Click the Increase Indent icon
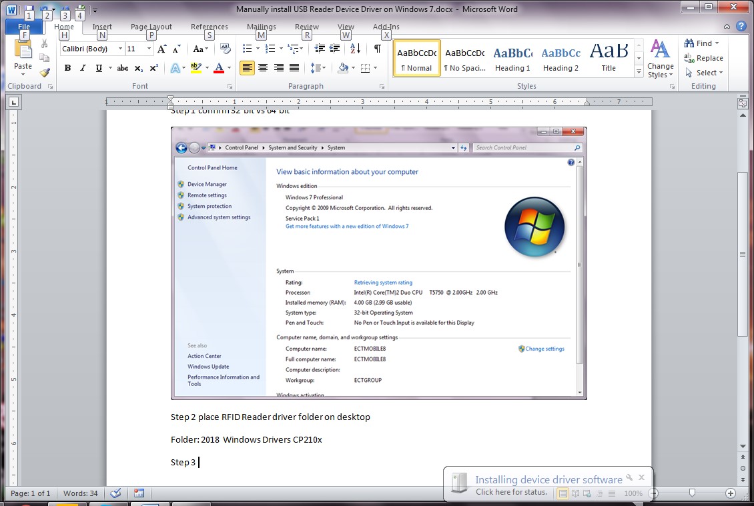 pyautogui.click(x=335, y=49)
